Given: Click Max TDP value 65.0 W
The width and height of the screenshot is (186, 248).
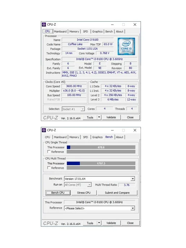Looking at the screenshot, I should [108, 44].
